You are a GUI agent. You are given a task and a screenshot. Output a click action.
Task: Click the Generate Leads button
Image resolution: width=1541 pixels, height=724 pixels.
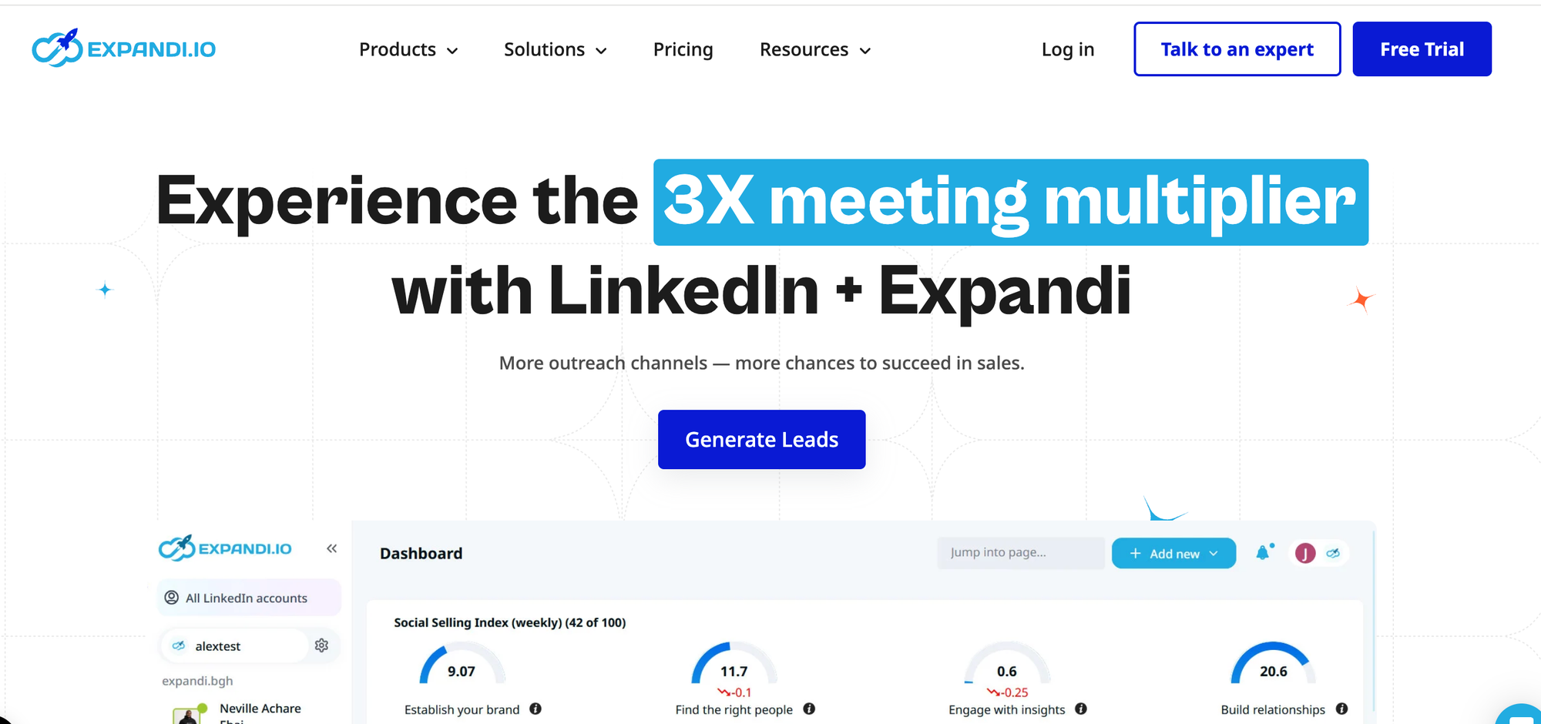[x=761, y=439]
